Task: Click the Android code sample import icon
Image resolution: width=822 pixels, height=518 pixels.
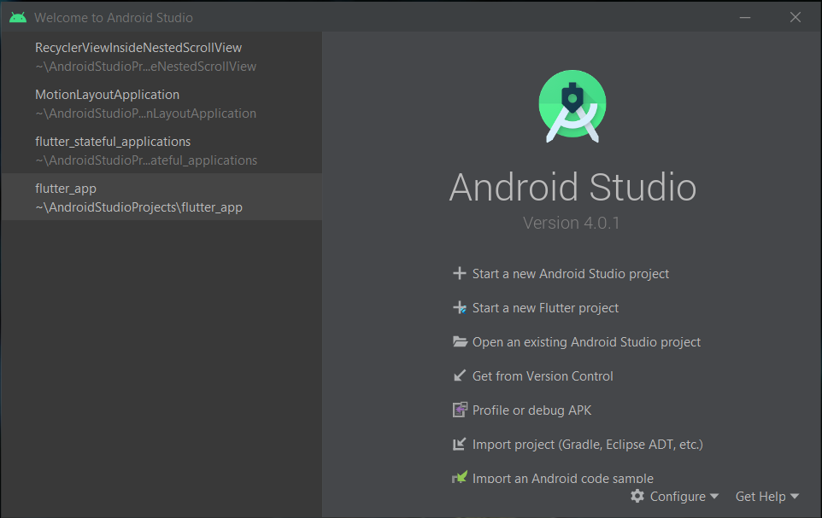Action: [459, 477]
